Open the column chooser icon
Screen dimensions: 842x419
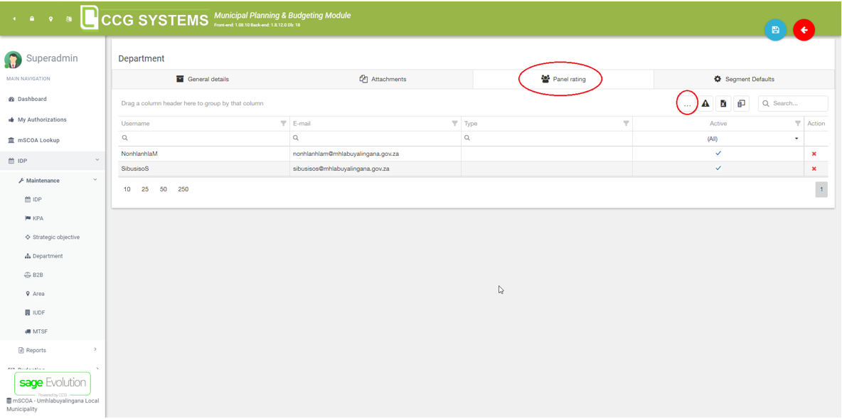pyautogui.click(x=741, y=104)
